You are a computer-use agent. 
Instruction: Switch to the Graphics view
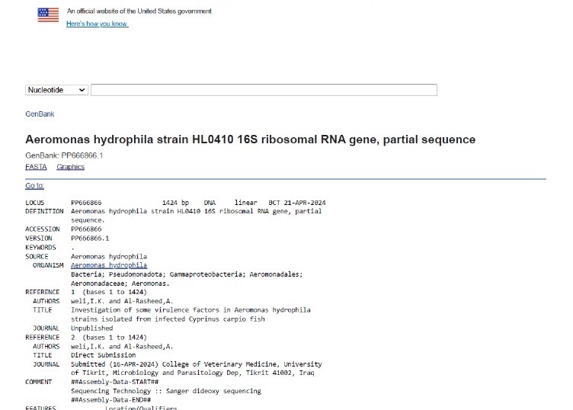coord(70,167)
